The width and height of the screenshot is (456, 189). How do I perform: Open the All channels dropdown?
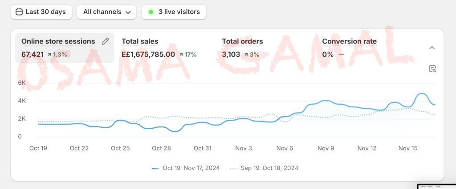[106, 12]
